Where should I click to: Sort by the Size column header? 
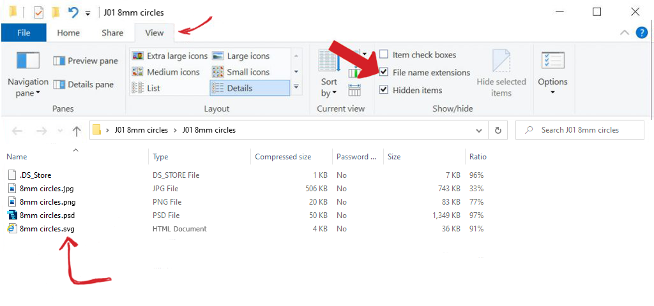pos(393,157)
